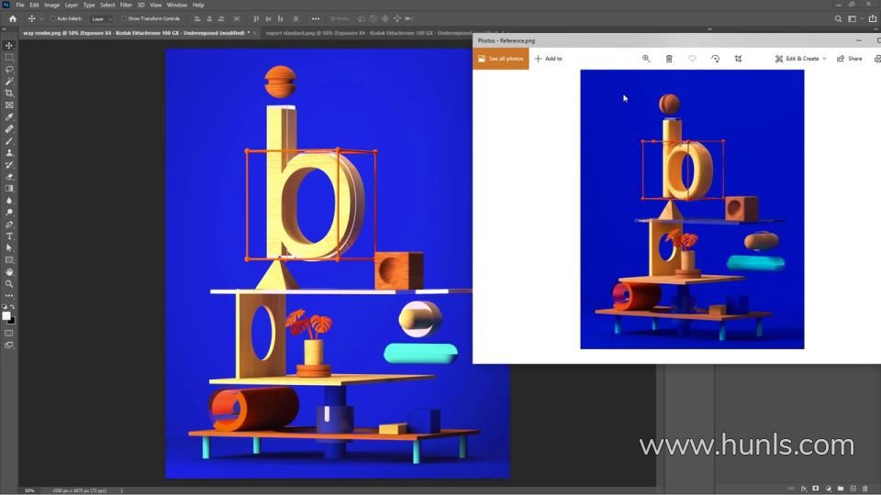Viewport: 881px width, 495px height.
Task: Add the photo to favorites with heart
Action: (x=692, y=59)
